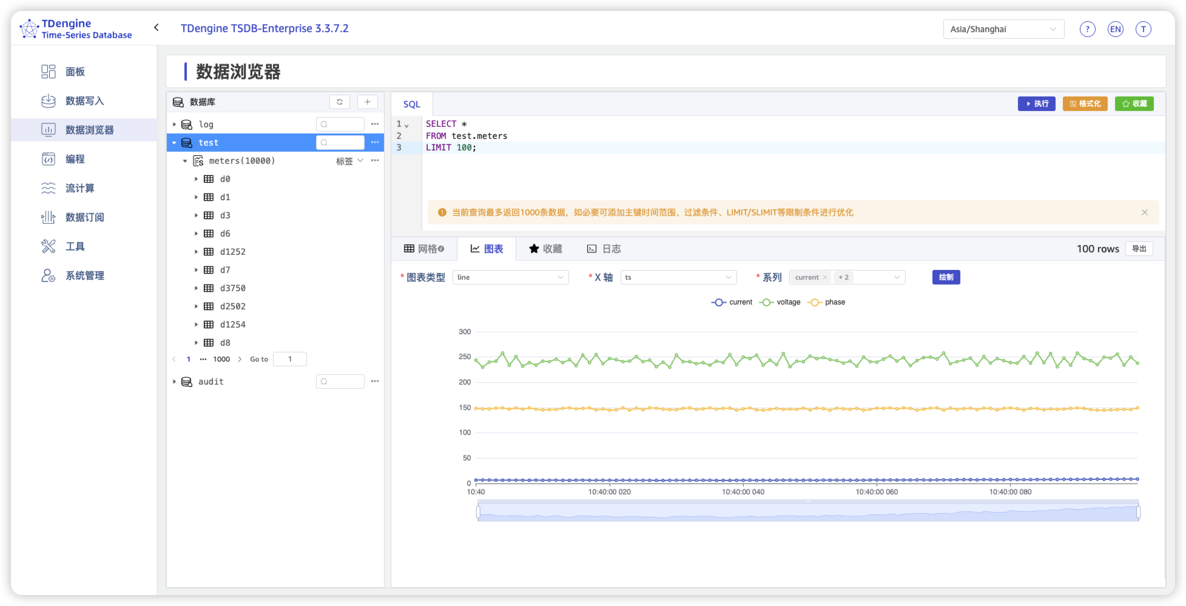The height and width of the screenshot is (606, 1186).
Task: Toggle the current series in chart legend
Action: [732, 302]
